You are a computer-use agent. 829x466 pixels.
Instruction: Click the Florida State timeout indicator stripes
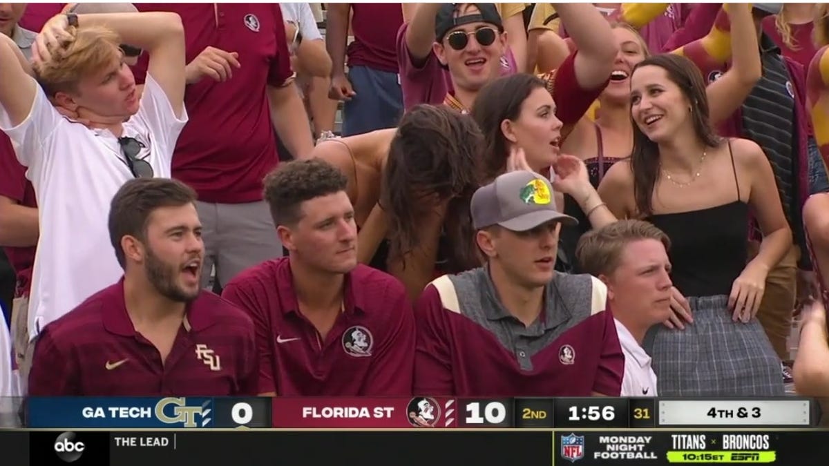449,413
